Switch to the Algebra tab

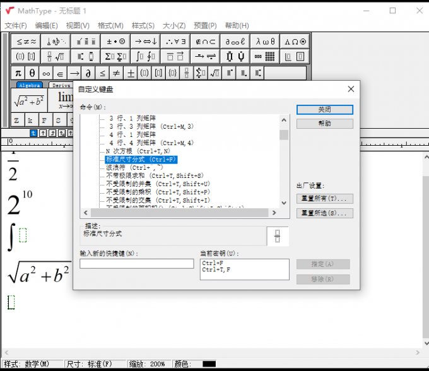(x=30, y=85)
